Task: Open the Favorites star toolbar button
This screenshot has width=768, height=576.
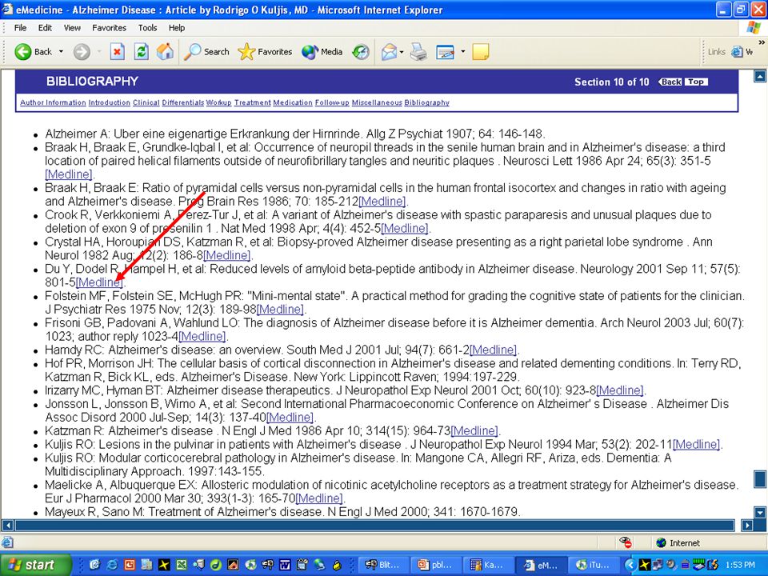Action: [x=265, y=51]
